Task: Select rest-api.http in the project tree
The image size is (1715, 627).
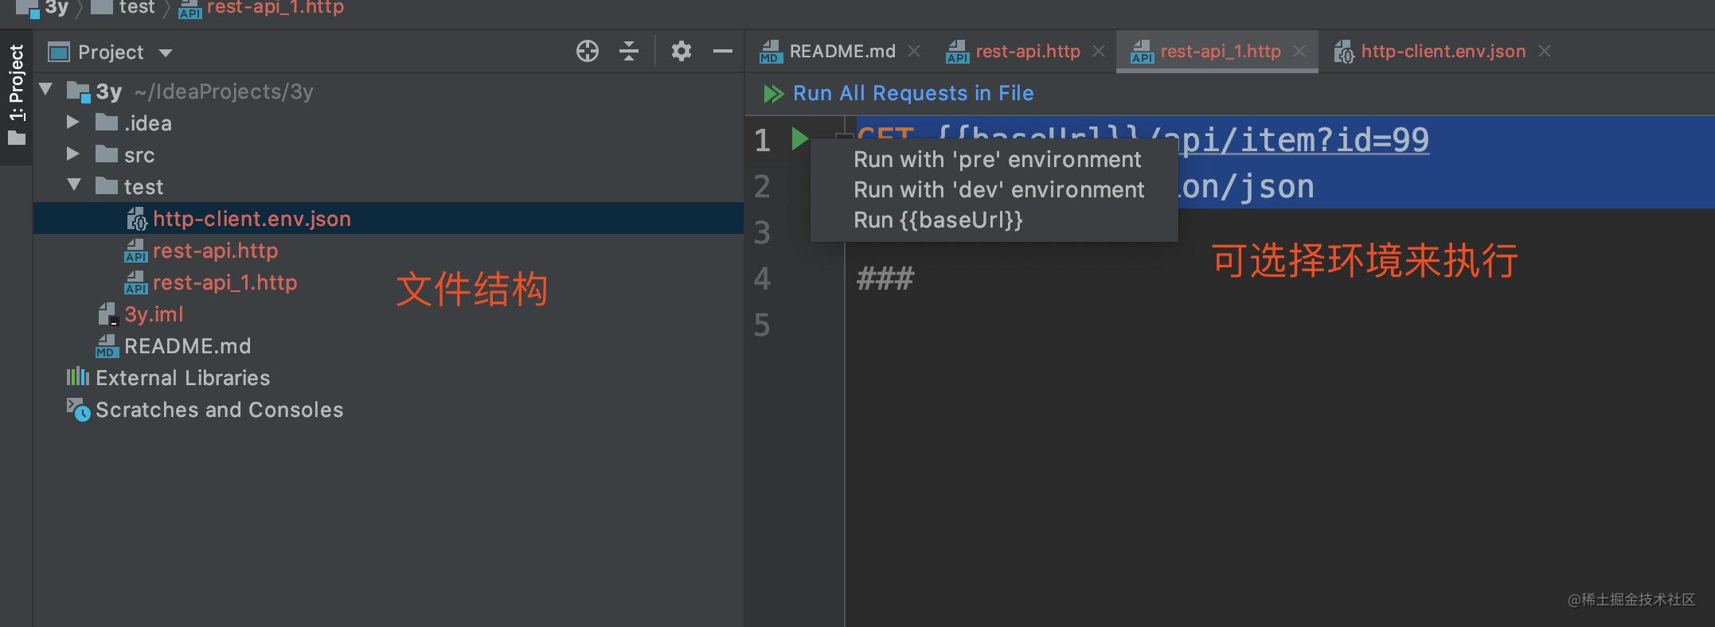Action: (x=215, y=251)
